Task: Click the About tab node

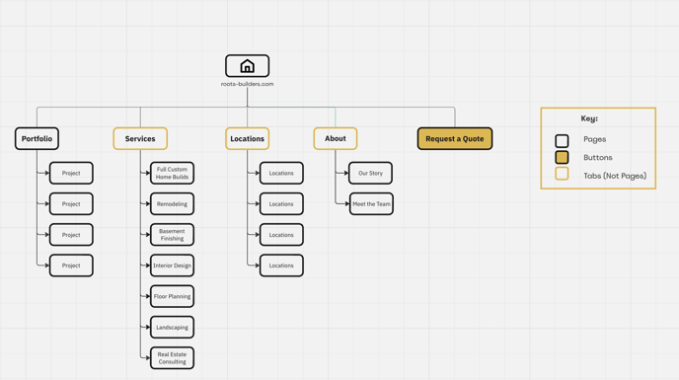Action: click(x=336, y=138)
